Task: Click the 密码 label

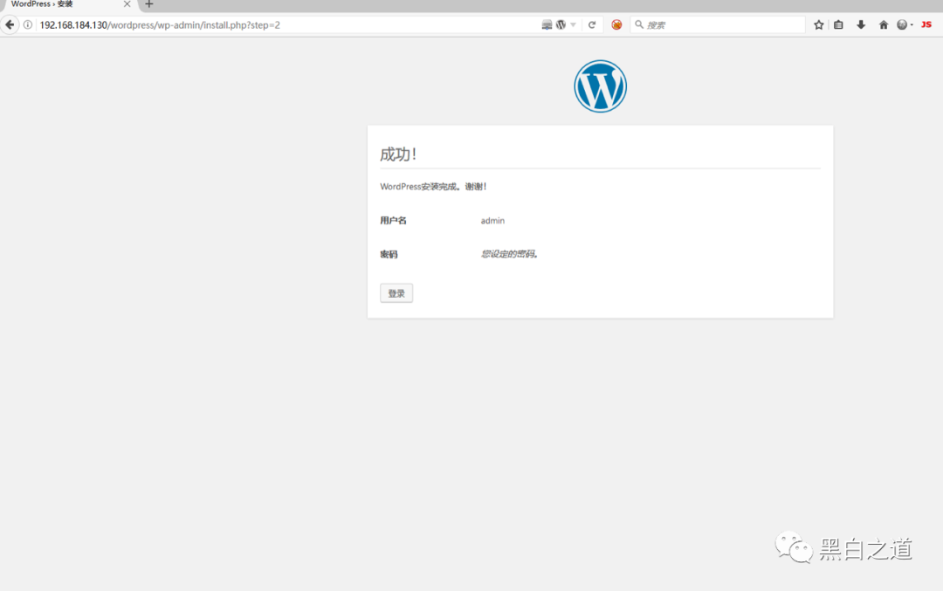Action: [x=389, y=254]
